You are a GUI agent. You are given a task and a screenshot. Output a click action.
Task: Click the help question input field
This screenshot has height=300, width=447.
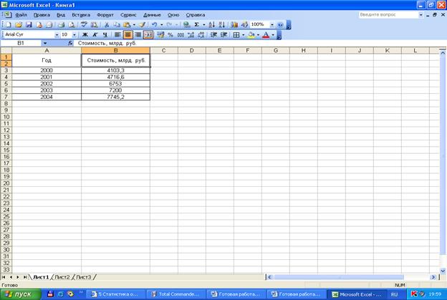pos(388,14)
